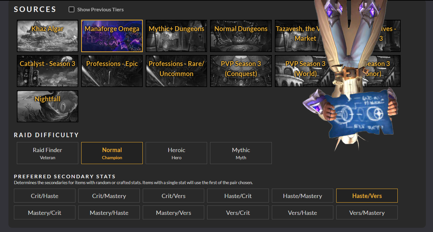Select Mastery/Vers secondary stats
The height and width of the screenshot is (232, 433).
point(173,213)
